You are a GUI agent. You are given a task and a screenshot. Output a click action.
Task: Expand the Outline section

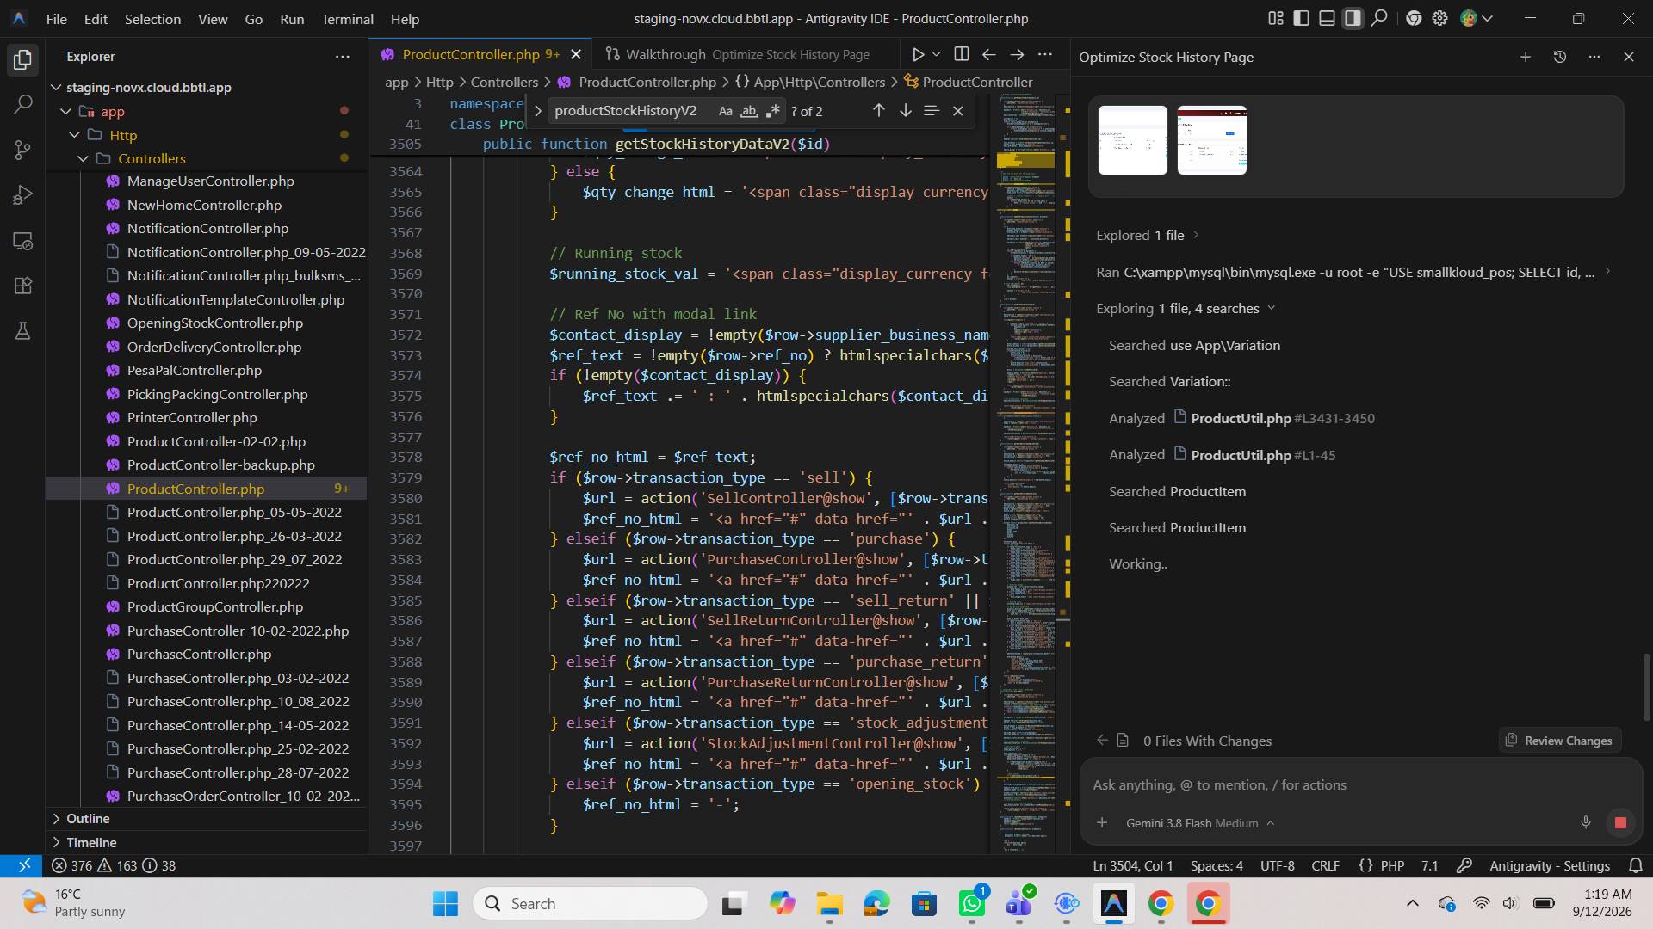[x=88, y=818]
